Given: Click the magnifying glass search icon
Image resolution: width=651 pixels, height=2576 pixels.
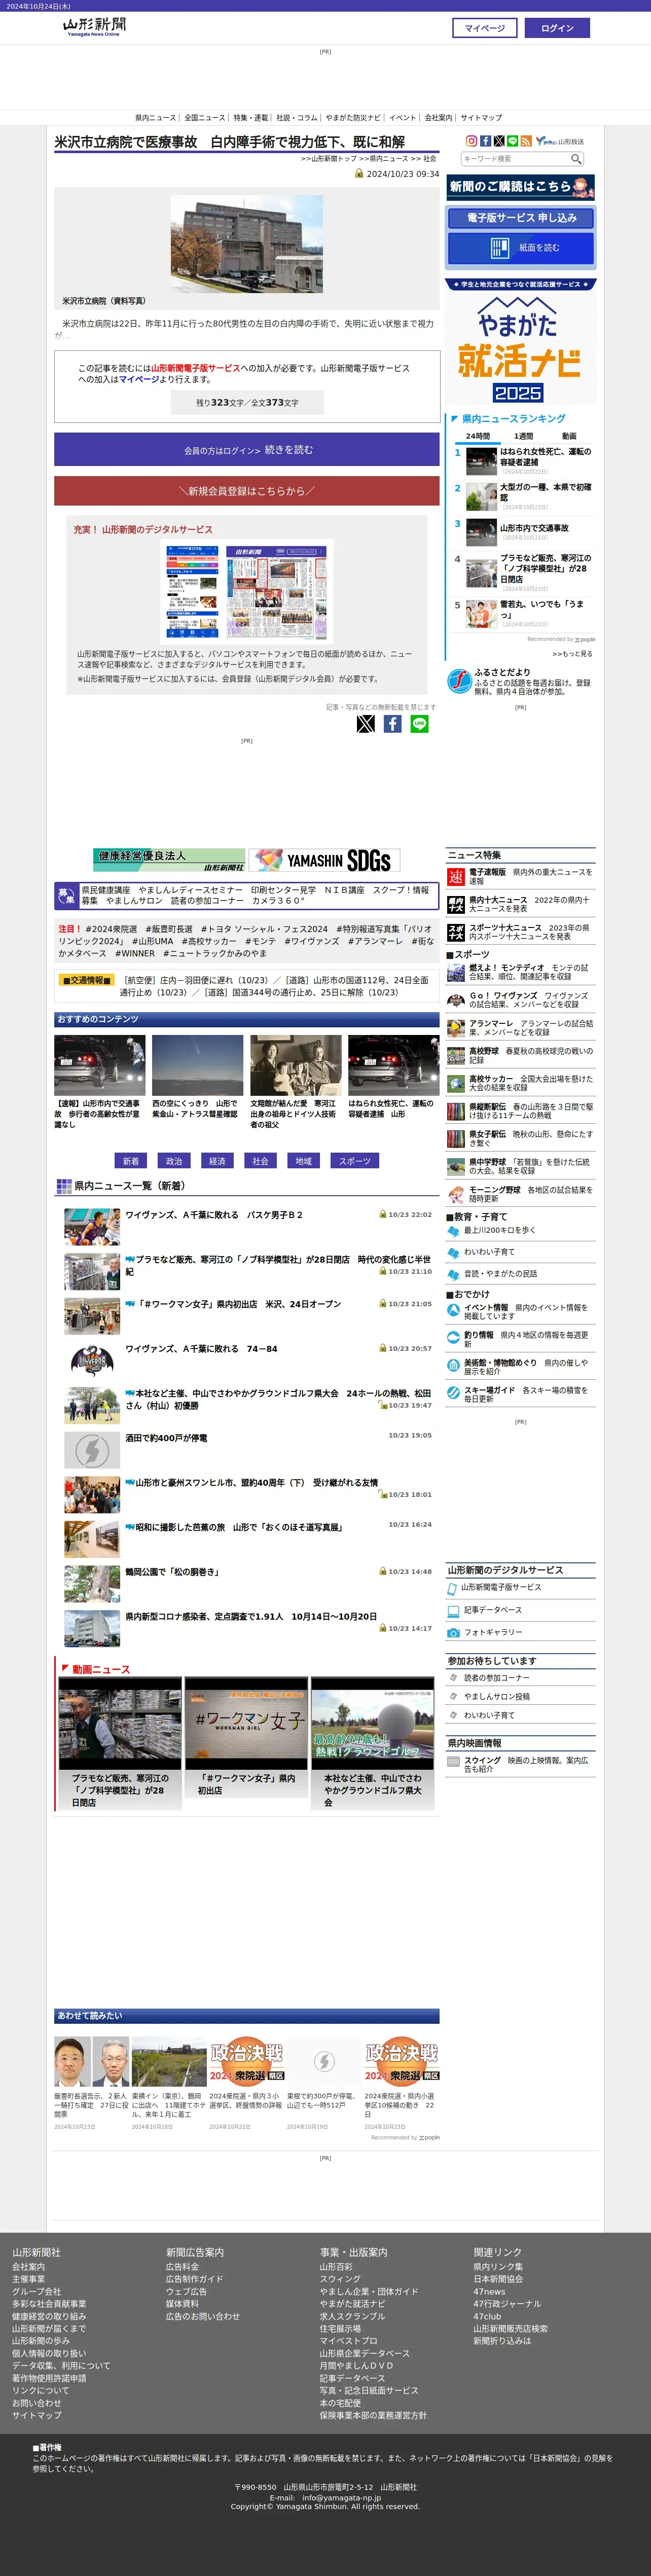Looking at the screenshot, I should (x=576, y=159).
